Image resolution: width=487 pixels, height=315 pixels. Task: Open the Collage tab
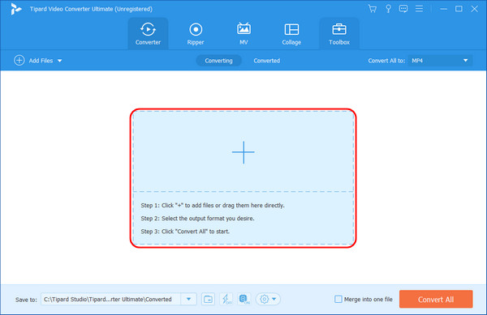click(x=291, y=33)
